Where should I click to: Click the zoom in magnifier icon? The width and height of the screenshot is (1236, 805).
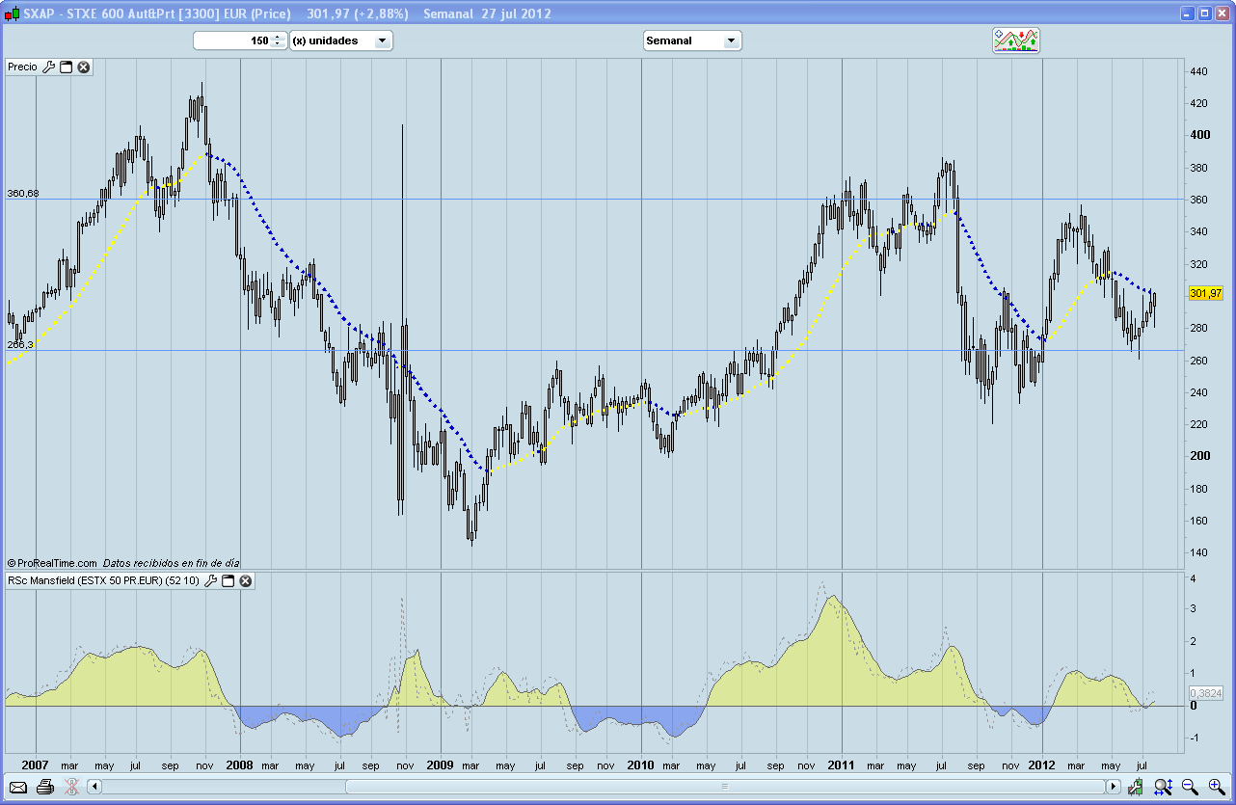tap(1216, 787)
